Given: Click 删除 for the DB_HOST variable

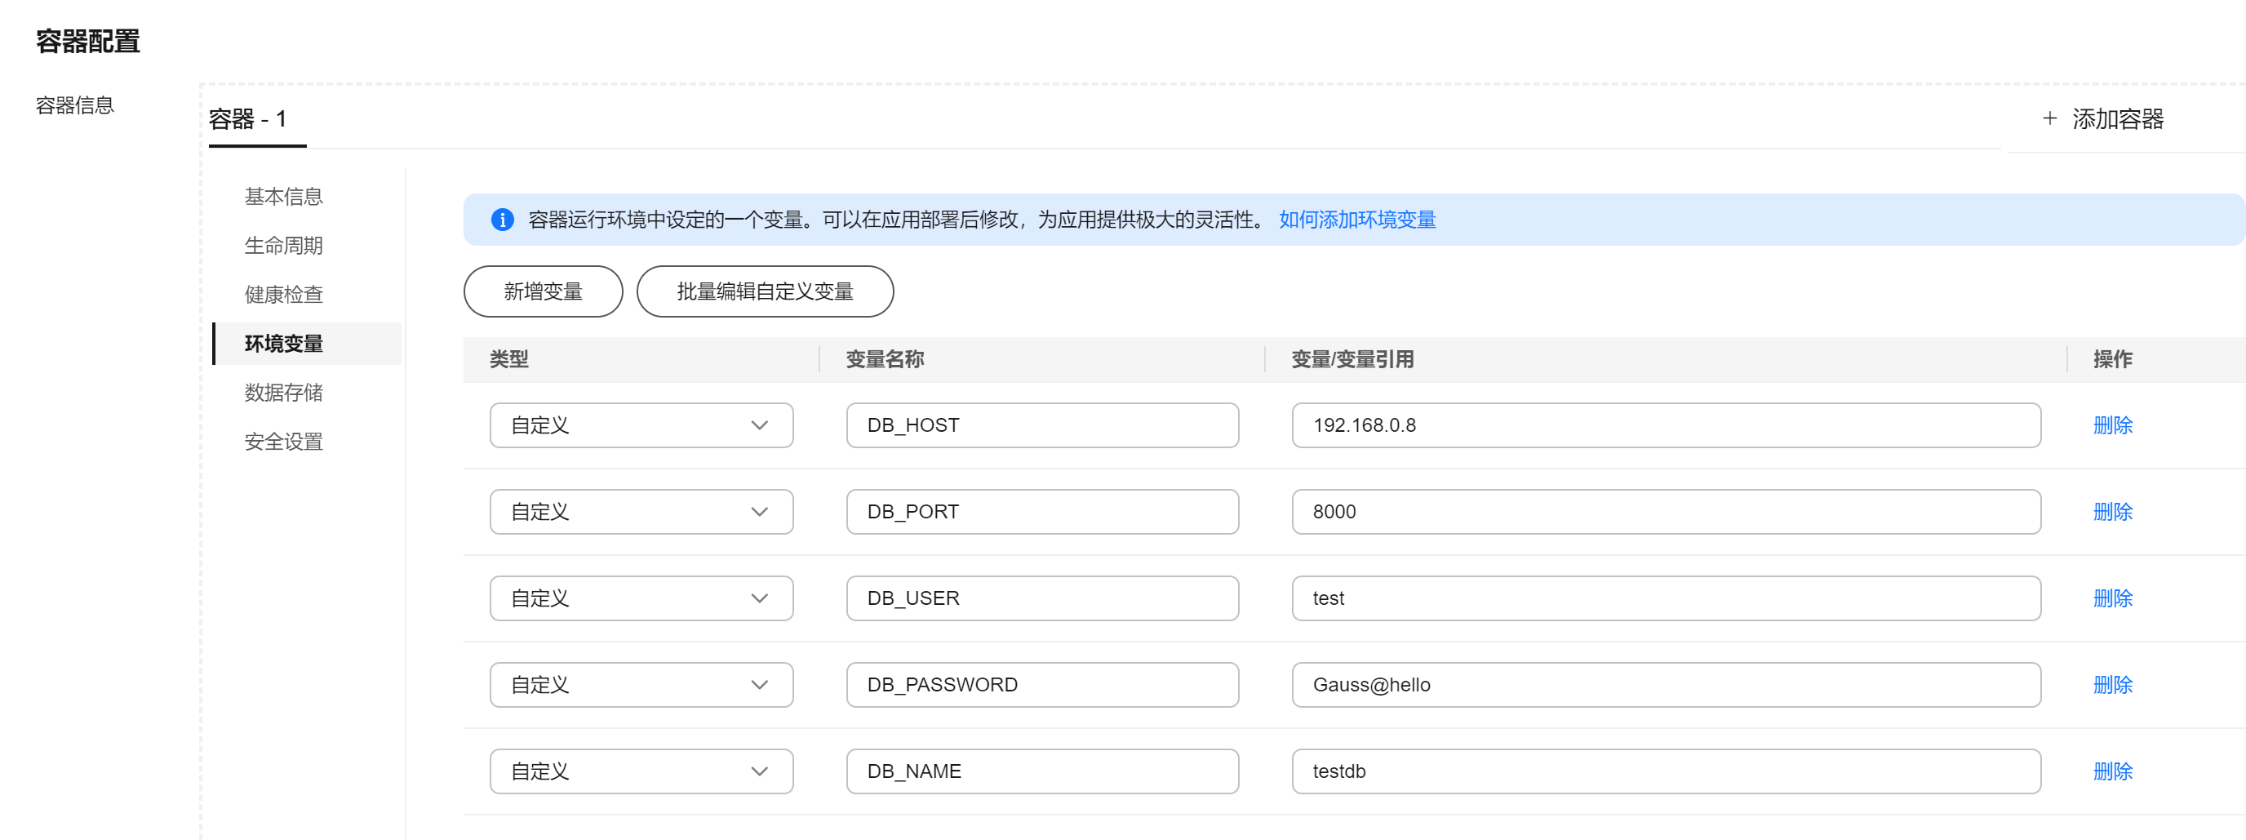Looking at the screenshot, I should [x=2111, y=425].
